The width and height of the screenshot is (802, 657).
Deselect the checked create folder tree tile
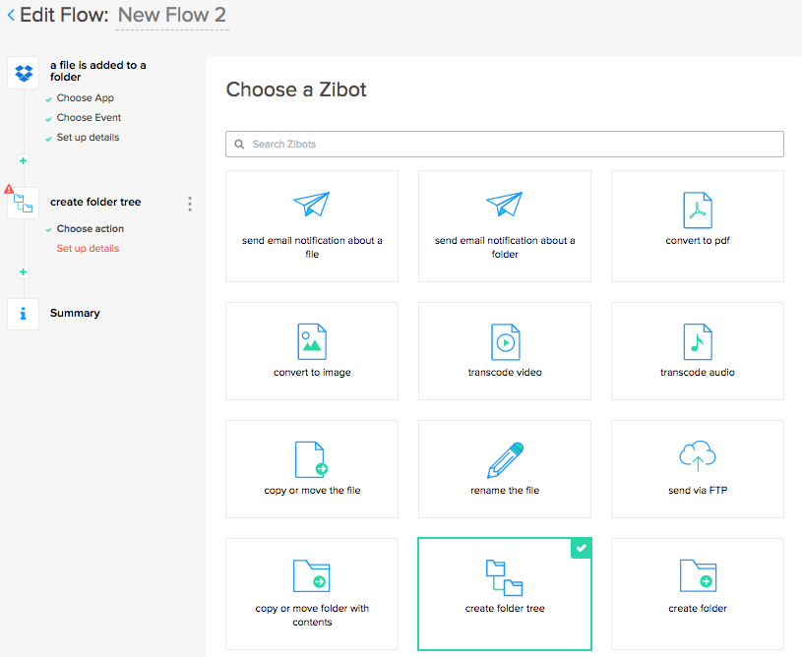tap(505, 593)
